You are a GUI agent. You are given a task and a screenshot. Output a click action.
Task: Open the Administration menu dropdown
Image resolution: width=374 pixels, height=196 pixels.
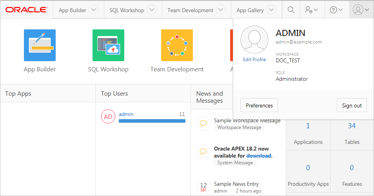coord(311,10)
